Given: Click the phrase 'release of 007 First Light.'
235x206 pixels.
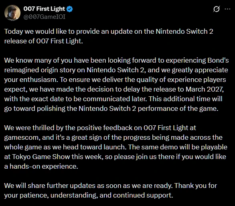Looking at the screenshot, I should coord(43,41).
